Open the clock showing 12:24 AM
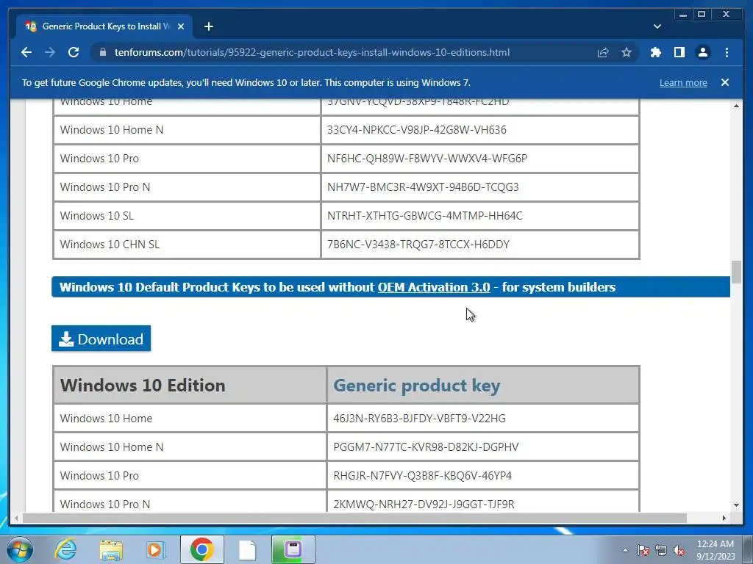Image resolution: width=753 pixels, height=564 pixels. coord(715,549)
